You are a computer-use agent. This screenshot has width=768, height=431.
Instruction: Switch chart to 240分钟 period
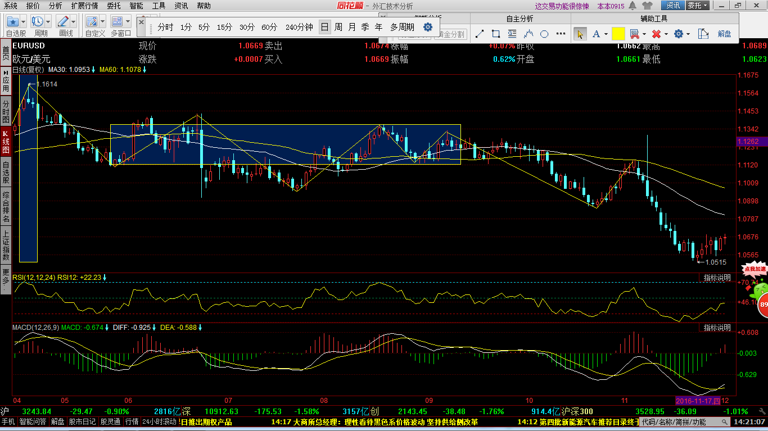coord(299,27)
